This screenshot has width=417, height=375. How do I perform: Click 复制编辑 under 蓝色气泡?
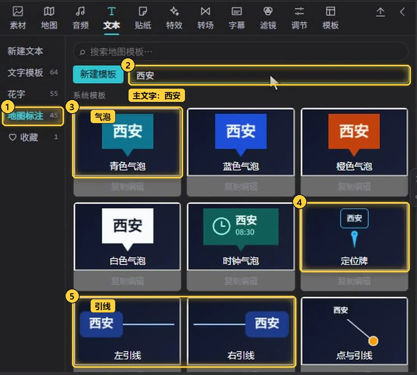pyautogui.click(x=241, y=187)
